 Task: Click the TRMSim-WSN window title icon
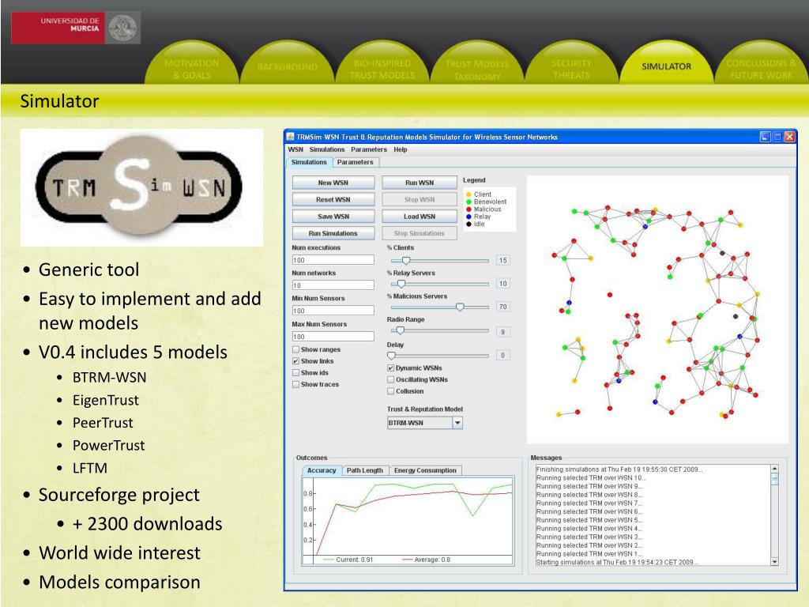tap(291, 137)
